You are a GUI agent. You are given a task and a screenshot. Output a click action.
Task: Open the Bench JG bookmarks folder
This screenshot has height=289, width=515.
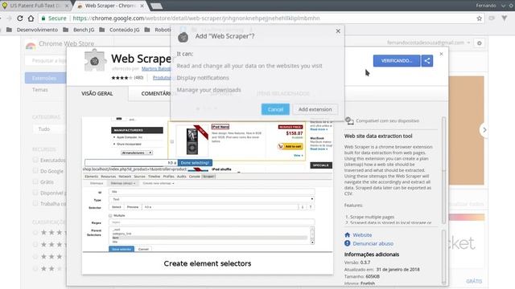79,30
